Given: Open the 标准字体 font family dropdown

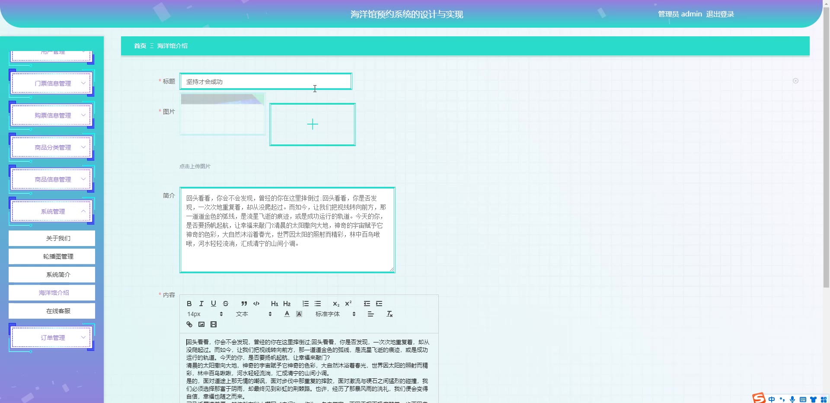Looking at the screenshot, I should (335, 314).
